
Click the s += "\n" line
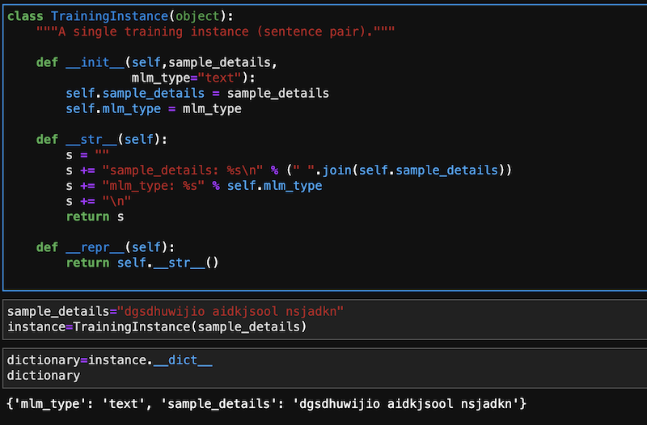[99, 201]
